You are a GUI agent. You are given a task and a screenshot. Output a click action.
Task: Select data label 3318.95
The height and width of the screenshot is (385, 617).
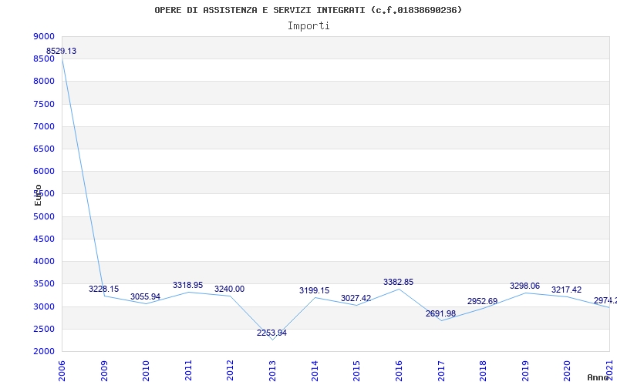click(x=187, y=285)
